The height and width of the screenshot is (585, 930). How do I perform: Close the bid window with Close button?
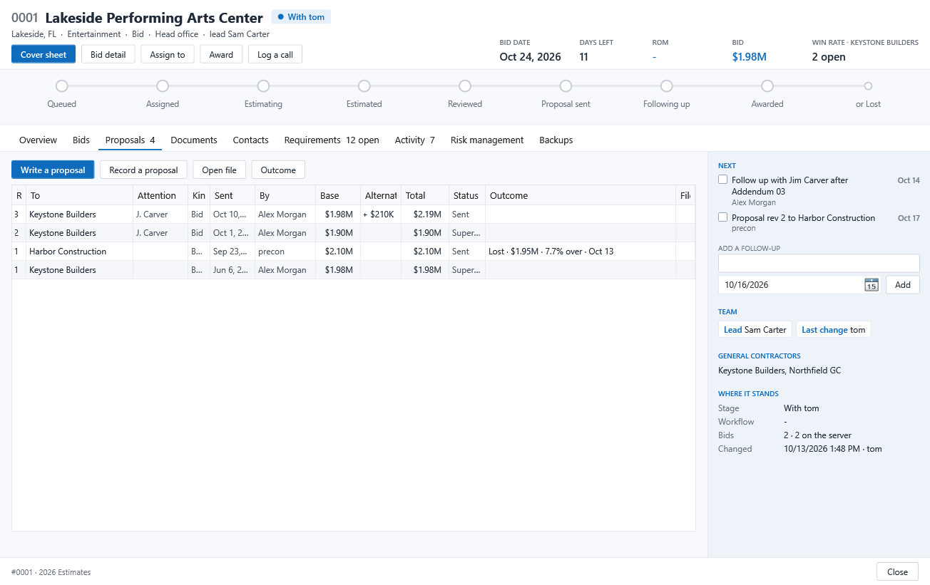click(x=897, y=572)
